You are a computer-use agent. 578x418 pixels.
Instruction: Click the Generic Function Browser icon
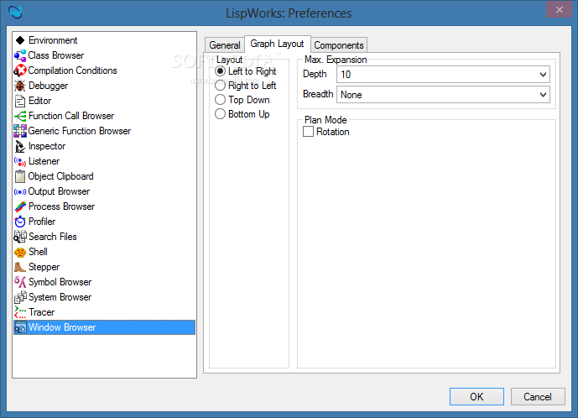pyautogui.click(x=20, y=131)
